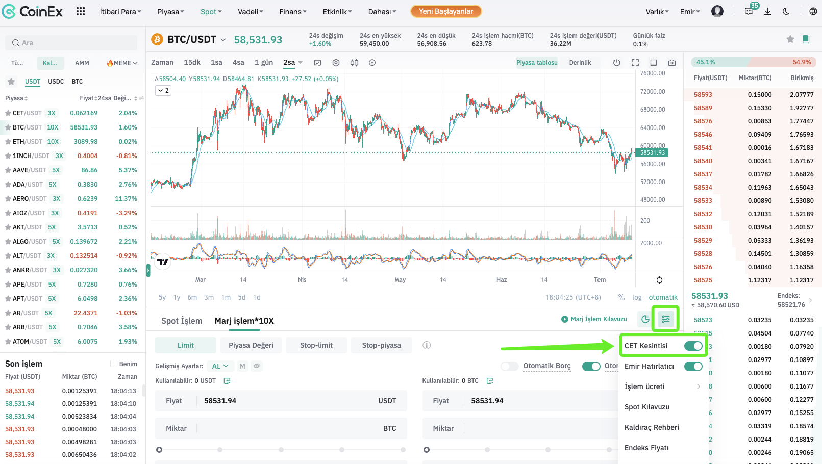The image size is (822, 464).
Task: Switch to dark mode moon icon
Action: [786, 11]
